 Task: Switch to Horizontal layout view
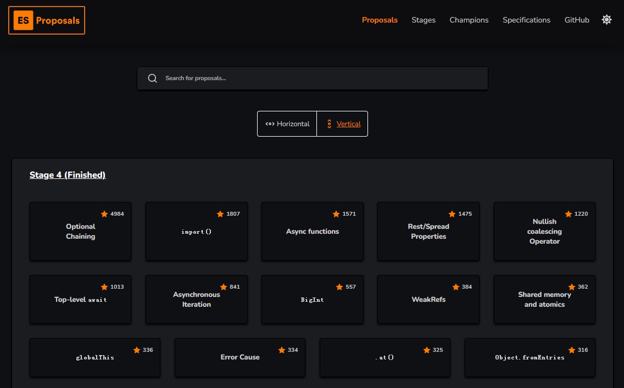[287, 124]
